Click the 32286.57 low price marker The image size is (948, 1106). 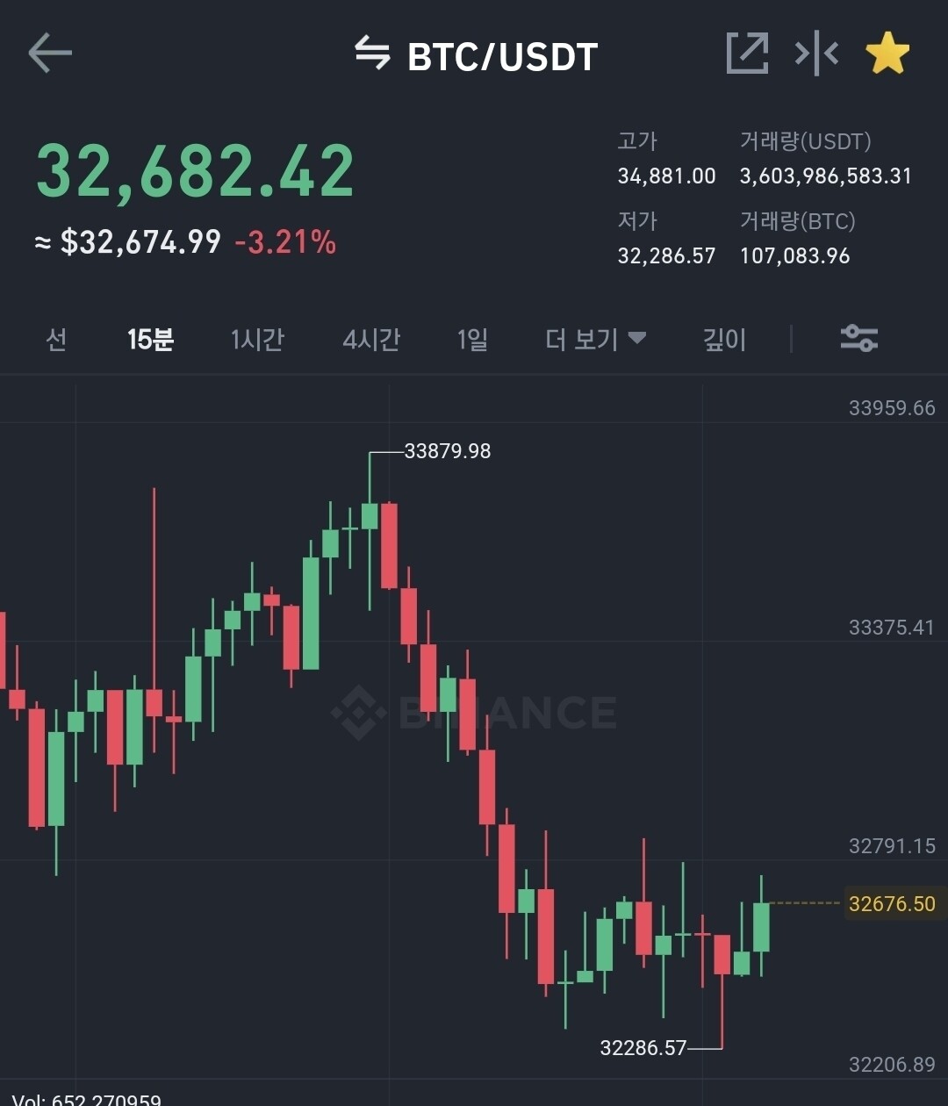(x=643, y=1047)
